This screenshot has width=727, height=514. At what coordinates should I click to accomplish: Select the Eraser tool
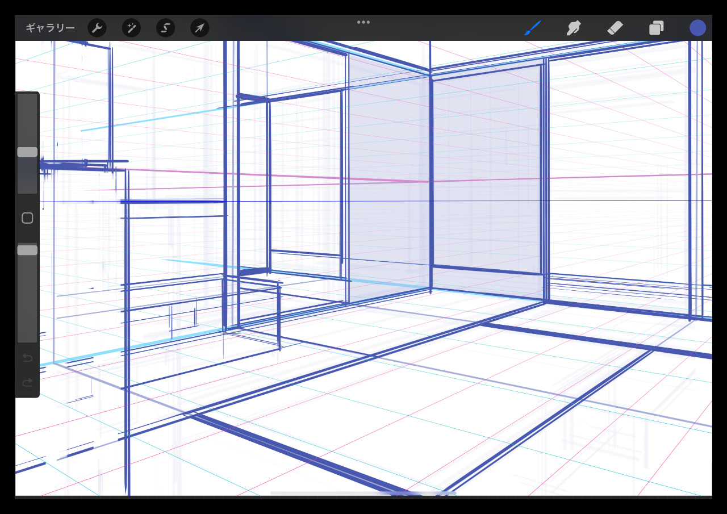pos(615,28)
